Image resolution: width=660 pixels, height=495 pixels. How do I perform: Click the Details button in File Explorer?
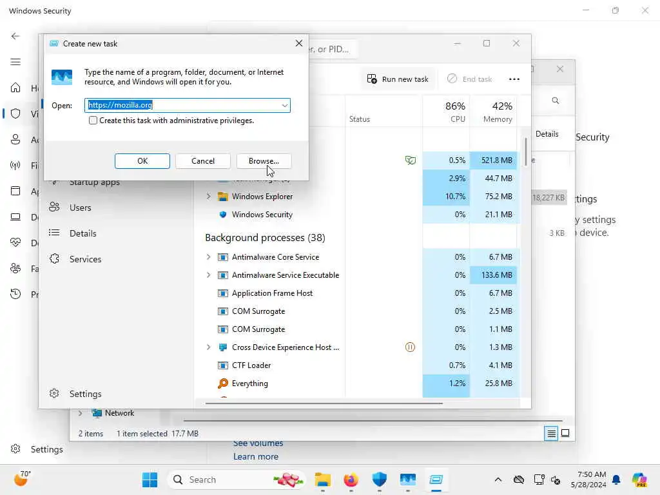(x=547, y=134)
